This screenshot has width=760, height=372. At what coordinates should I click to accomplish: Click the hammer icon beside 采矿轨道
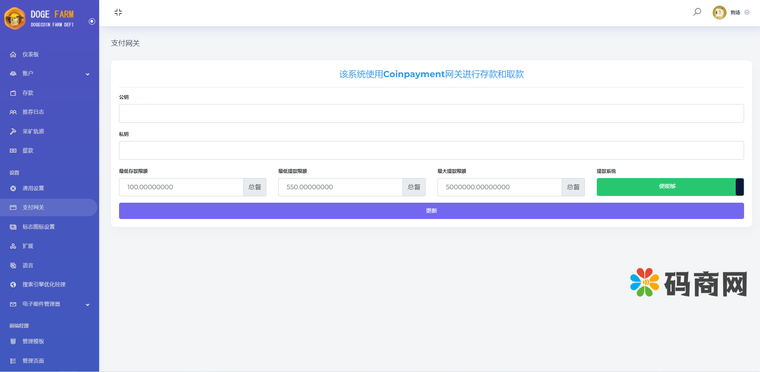pyautogui.click(x=13, y=132)
